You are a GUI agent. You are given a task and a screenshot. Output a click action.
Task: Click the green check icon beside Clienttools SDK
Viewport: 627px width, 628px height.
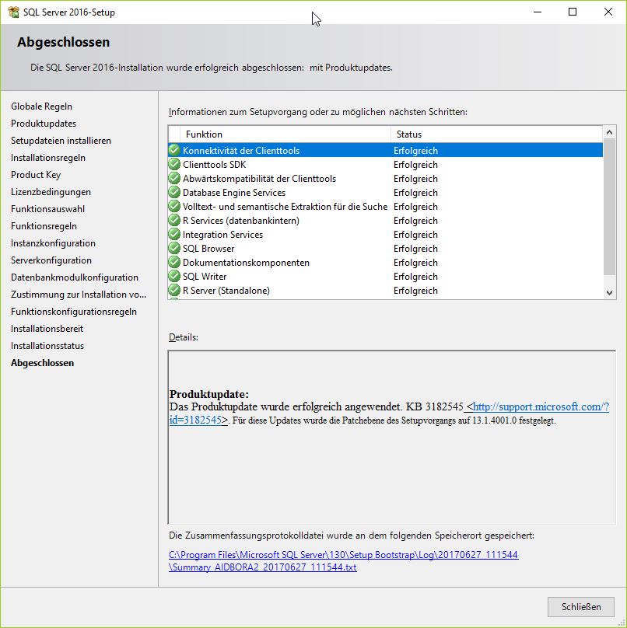[174, 164]
